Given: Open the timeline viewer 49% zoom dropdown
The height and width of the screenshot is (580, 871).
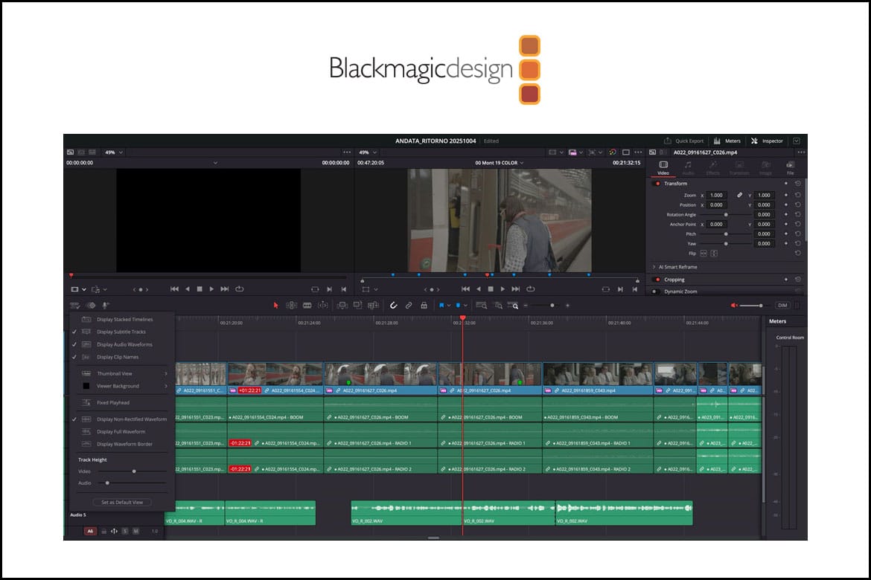Looking at the screenshot, I should click(x=367, y=152).
